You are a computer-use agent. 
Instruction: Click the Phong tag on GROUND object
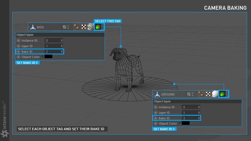coord(201,94)
